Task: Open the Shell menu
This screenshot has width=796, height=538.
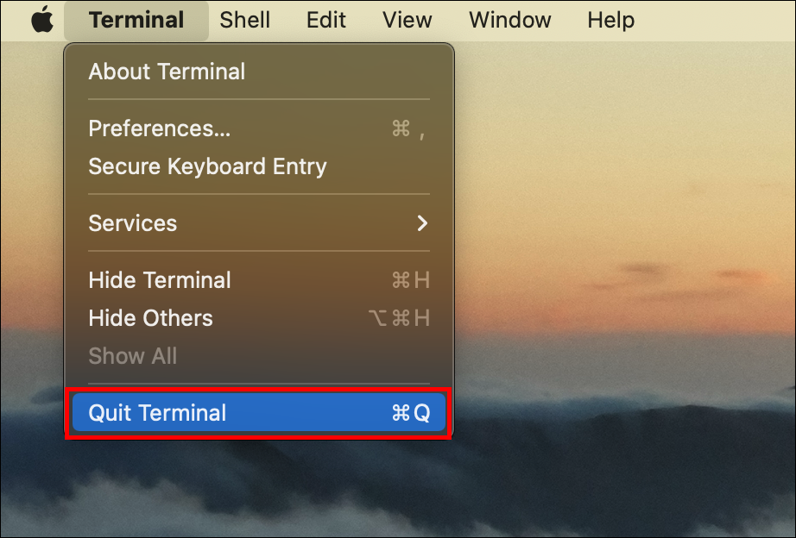Action: (x=244, y=20)
